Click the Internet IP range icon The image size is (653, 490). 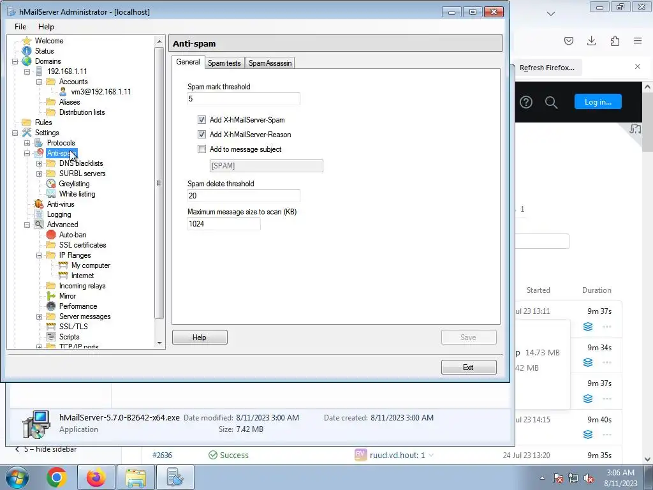[63, 276]
